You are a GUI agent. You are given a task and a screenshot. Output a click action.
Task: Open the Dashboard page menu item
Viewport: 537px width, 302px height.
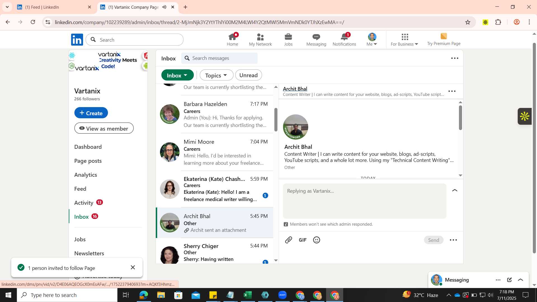tap(88, 147)
